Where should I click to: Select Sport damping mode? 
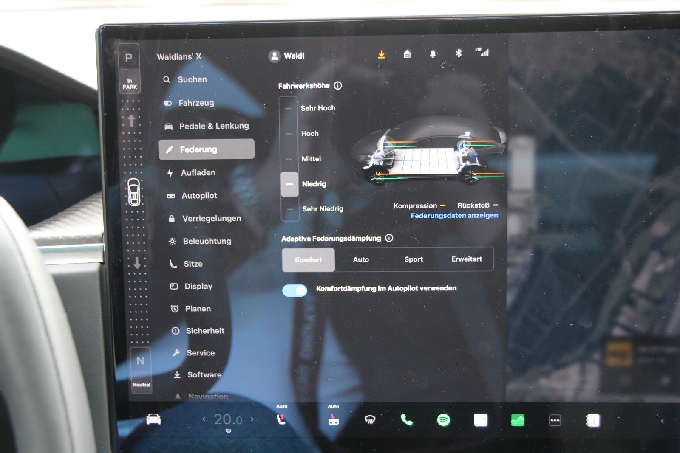point(414,259)
